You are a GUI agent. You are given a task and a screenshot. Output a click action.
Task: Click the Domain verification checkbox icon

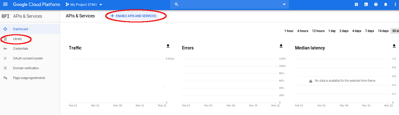click(5, 68)
